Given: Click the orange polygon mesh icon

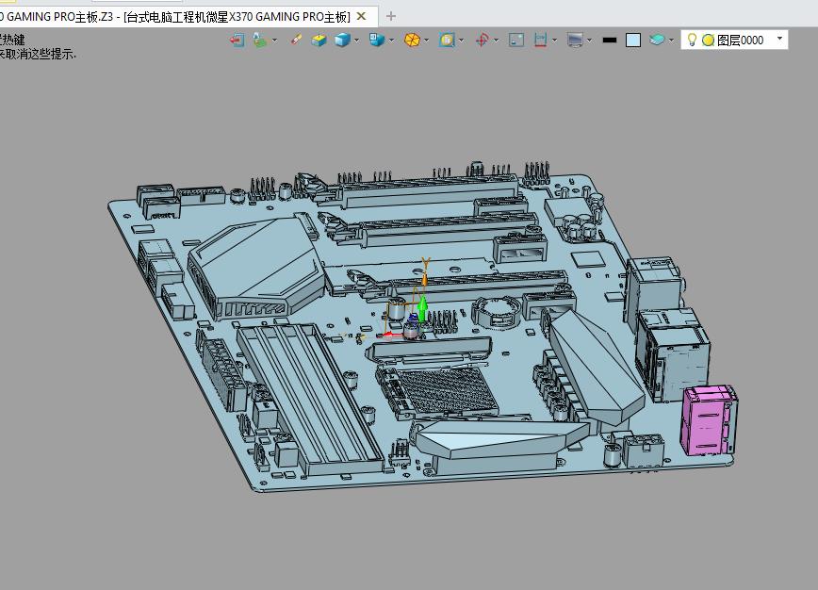Looking at the screenshot, I should click(412, 41).
